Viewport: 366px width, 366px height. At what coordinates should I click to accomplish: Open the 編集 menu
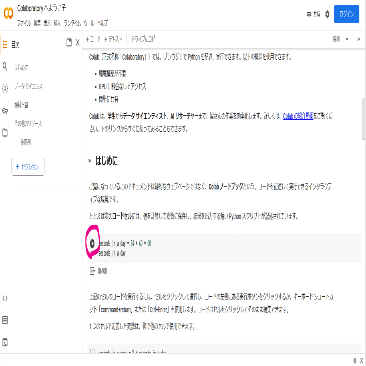click(x=37, y=23)
